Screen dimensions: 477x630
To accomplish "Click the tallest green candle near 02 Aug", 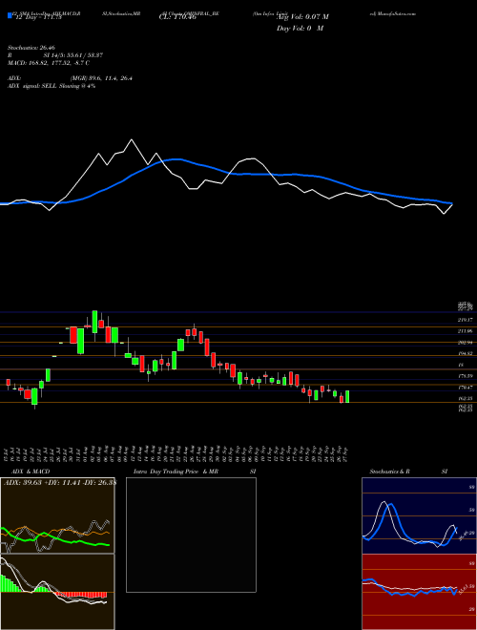I will click(94, 322).
